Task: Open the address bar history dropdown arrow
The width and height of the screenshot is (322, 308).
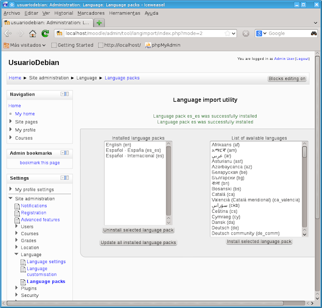Action: pyautogui.click(x=233, y=33)
